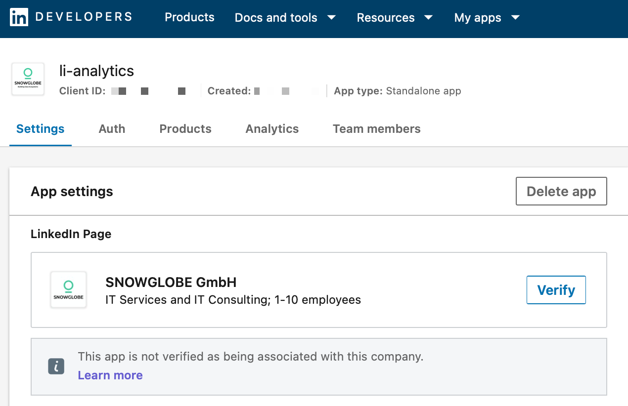Click the redacted Client ID value

click(x=148, y=91)
